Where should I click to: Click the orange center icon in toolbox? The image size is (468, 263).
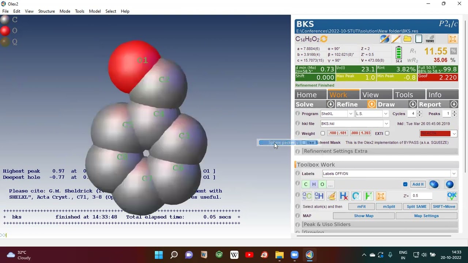click(x=381, y=196)
